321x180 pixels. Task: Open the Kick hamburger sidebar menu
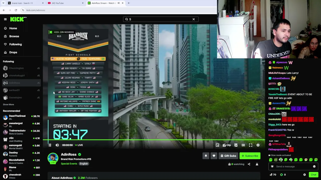click(5, 19)
